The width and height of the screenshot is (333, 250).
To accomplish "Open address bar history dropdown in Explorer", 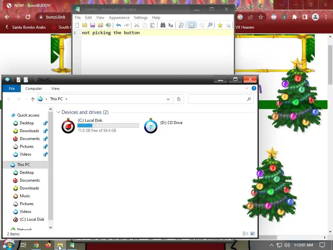I will click(x=168, y=99).
